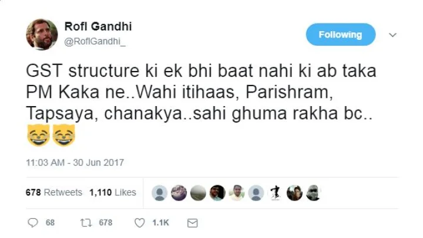Image resolution: width=423 pixels, height=238 pixels.
Task: Open the third liker's grey-green avatar
Action: tap(199, 193)
